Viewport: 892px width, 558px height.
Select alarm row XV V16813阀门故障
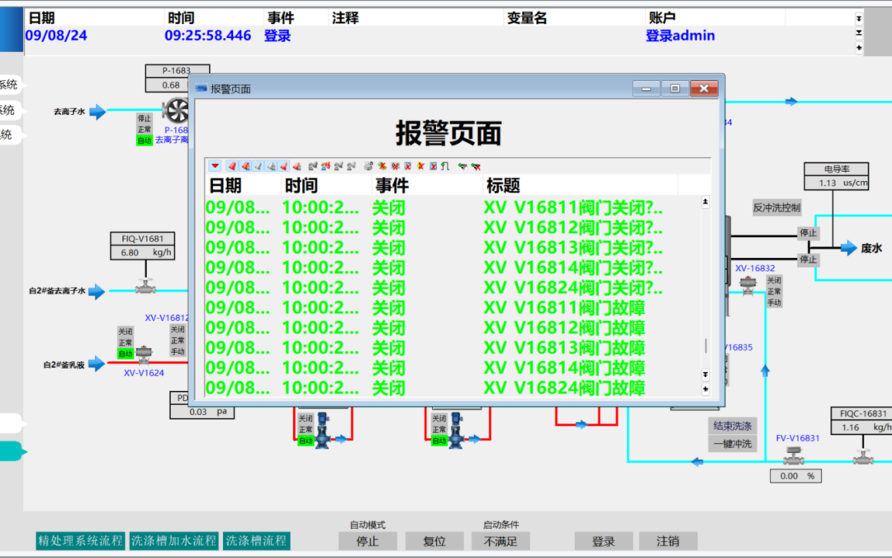tap(454, 348)
